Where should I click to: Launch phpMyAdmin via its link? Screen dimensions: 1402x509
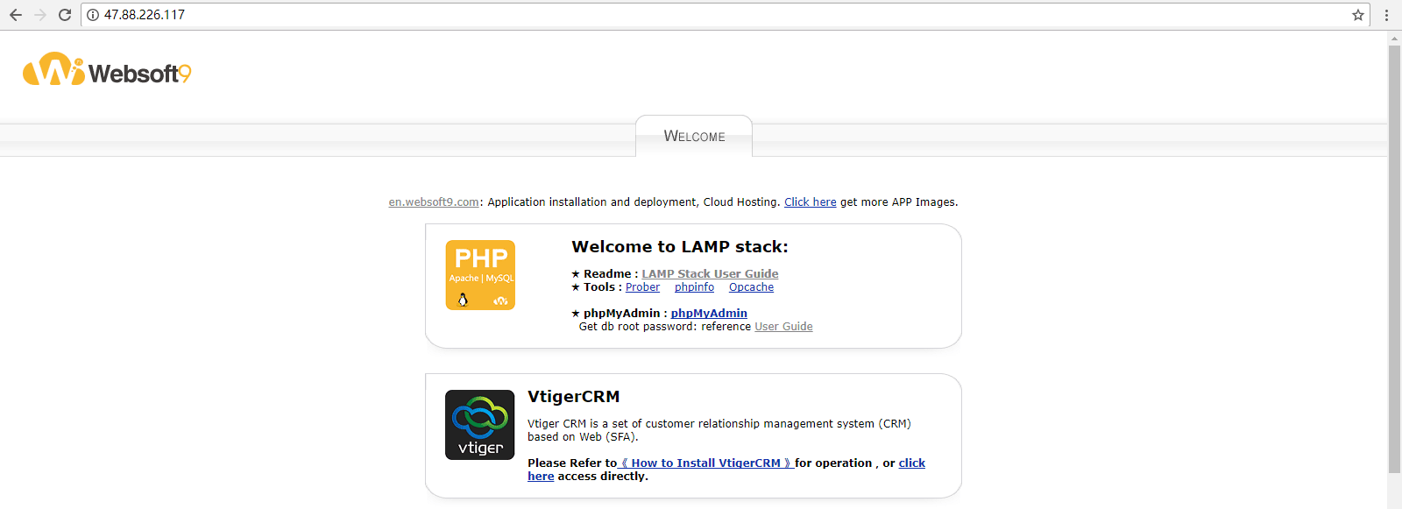[x=709, y=314]
